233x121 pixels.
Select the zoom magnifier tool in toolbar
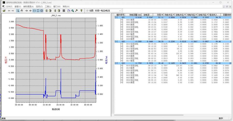(18, 11)
